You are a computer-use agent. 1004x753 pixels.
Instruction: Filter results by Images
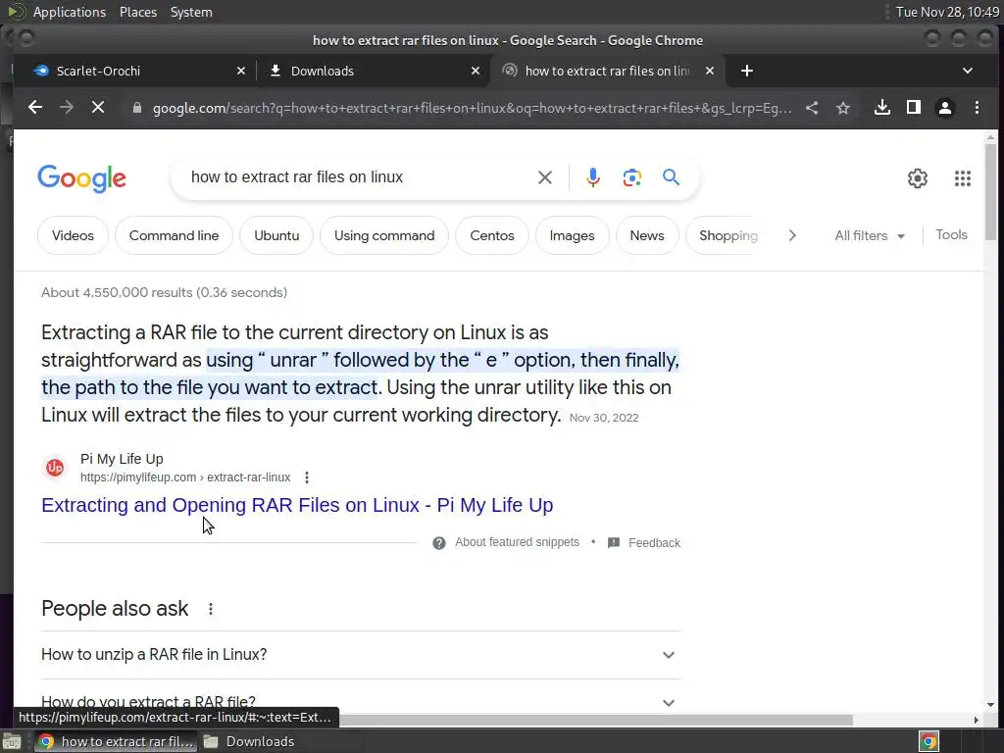[572, 235]
